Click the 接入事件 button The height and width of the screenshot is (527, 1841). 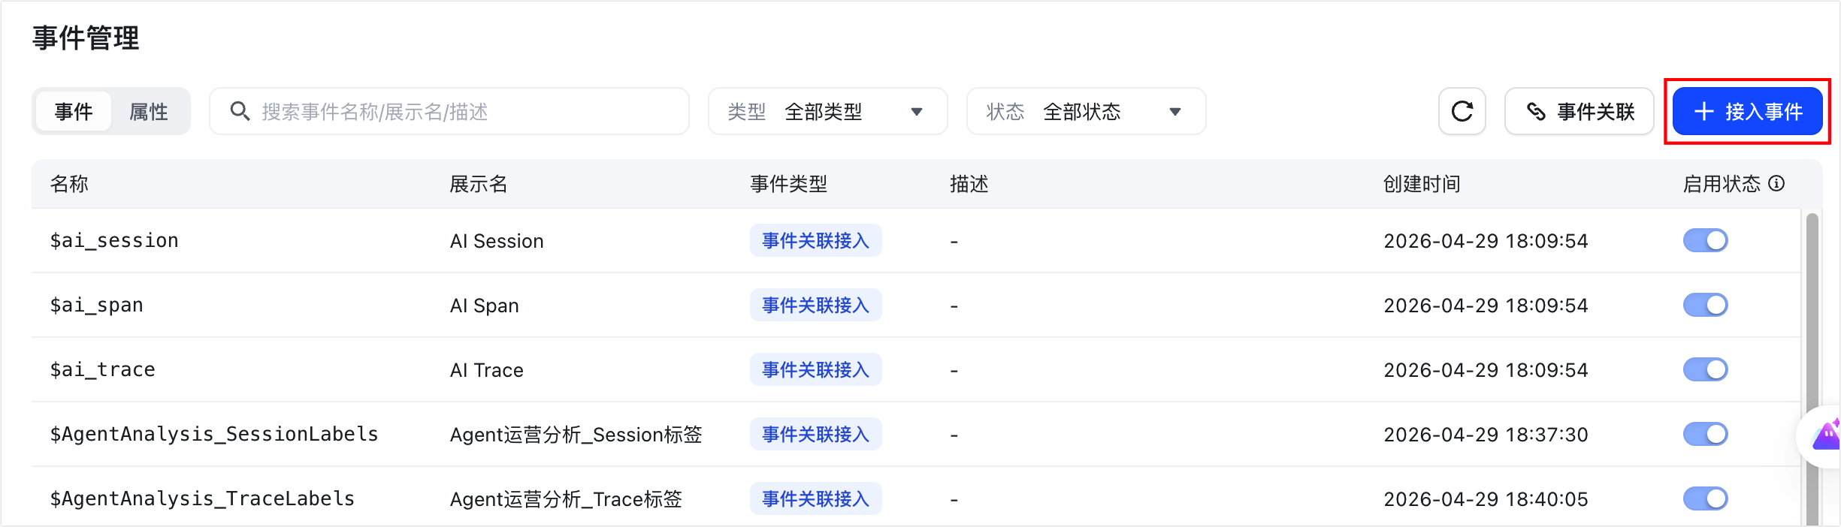pyautogui.click(x=1748, y=112)
